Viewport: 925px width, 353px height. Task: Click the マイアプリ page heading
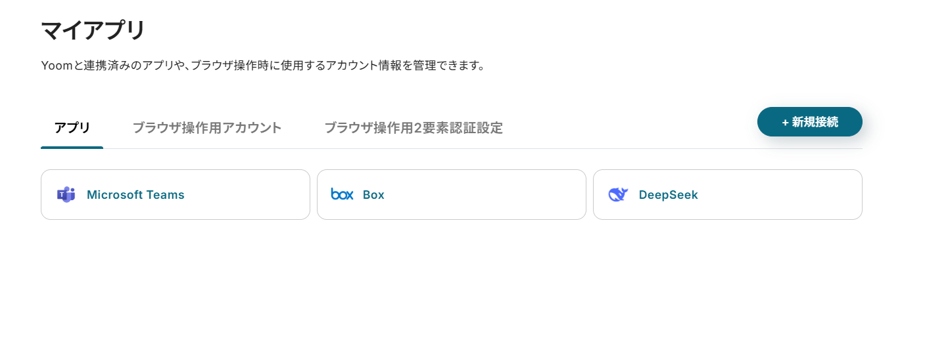[x=93, y=31]
